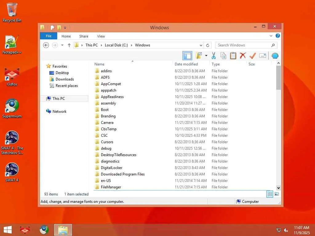Open the recent locations dropdown
This screenshot has height=236, width=315.
click(62, 45)
